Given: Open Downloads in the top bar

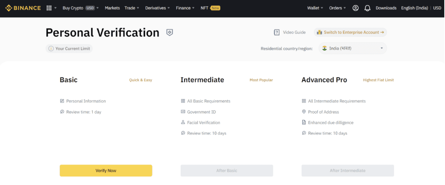Looking at the screenshot, I should [386, 8].
